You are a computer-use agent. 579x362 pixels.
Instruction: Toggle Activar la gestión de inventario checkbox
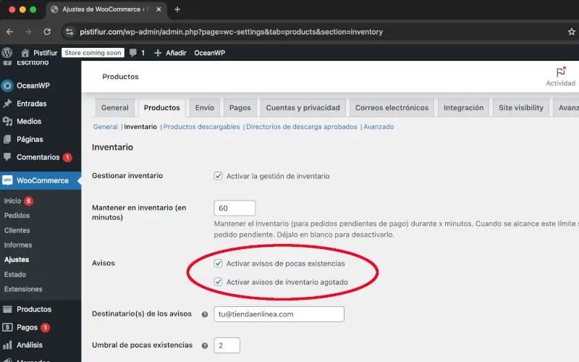click(219, 176)
